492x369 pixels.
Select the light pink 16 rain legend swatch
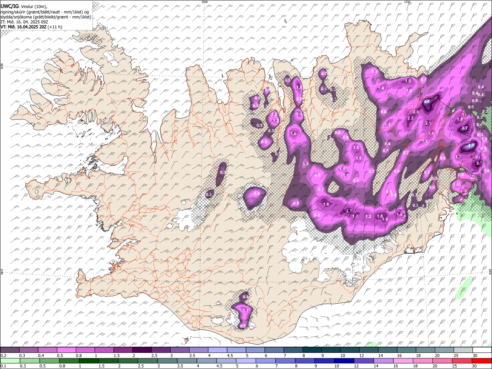point(402,361)
